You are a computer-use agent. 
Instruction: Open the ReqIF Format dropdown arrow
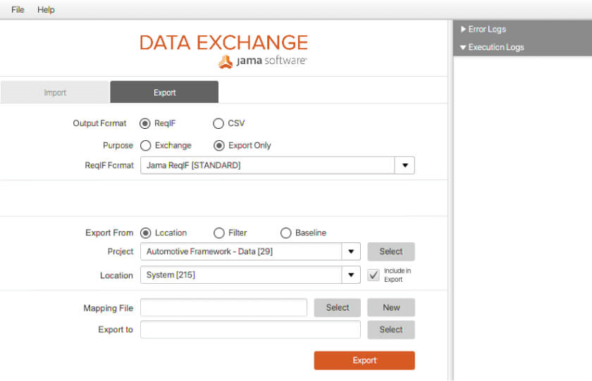(405, 165)
